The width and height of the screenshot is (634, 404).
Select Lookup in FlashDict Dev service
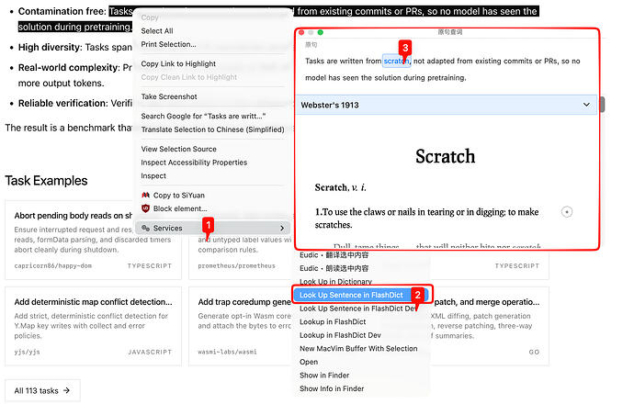(340, 335)
